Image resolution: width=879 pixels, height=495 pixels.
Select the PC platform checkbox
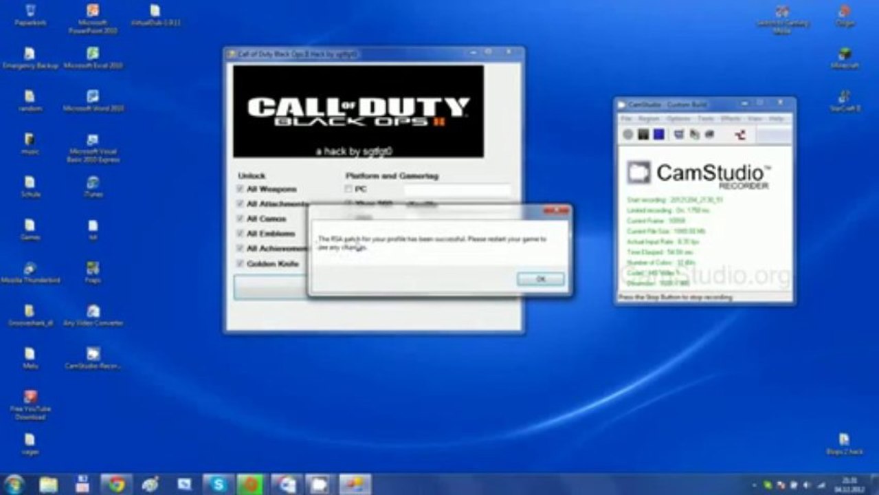(349, 189)
